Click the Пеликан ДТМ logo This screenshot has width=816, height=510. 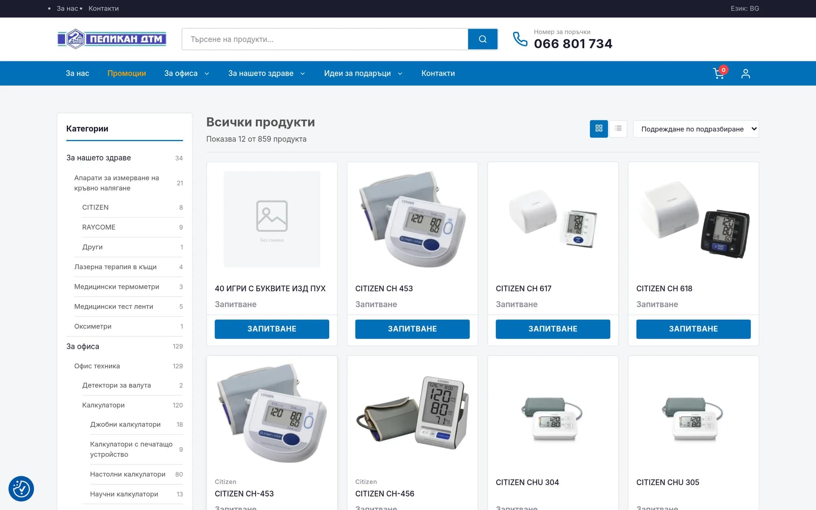pyautogui.click(x=112, y=39)
